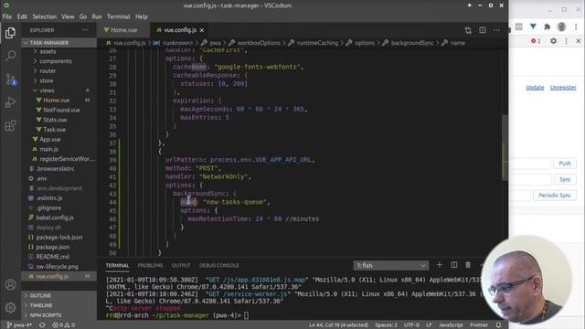Open the Manage gear in activity bar
The height and width of the screenshot is (329, 585).
tap(10, 308)
